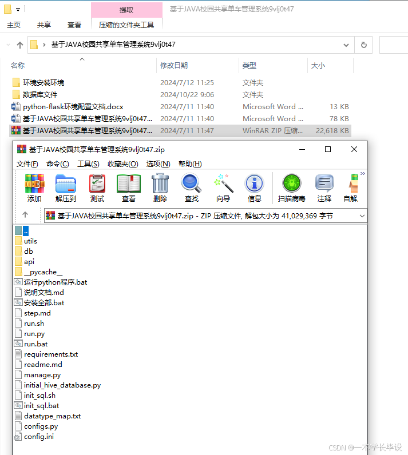408x455 pixels.
Task: Select the Extract (提取) ribbon tab
Action: (x=126, y=10)
